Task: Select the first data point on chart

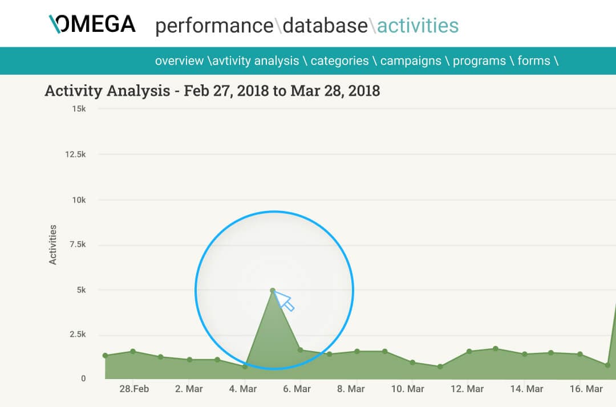Action: (105, 356)
